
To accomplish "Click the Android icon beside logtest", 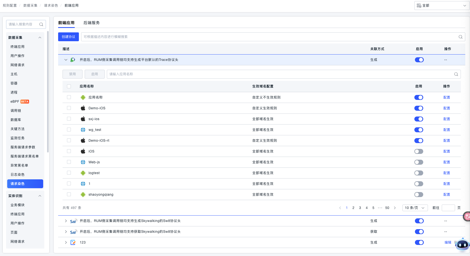I will click(83, 173).
